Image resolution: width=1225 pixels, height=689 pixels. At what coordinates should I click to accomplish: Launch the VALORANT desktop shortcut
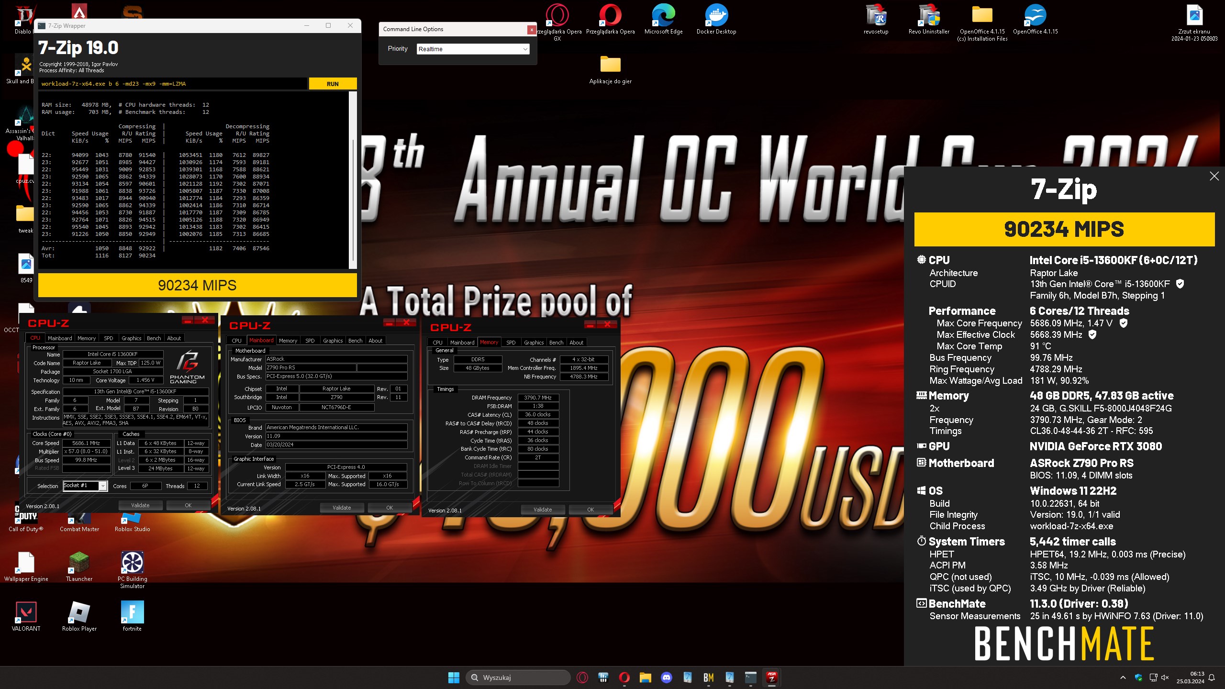(26, 616)
